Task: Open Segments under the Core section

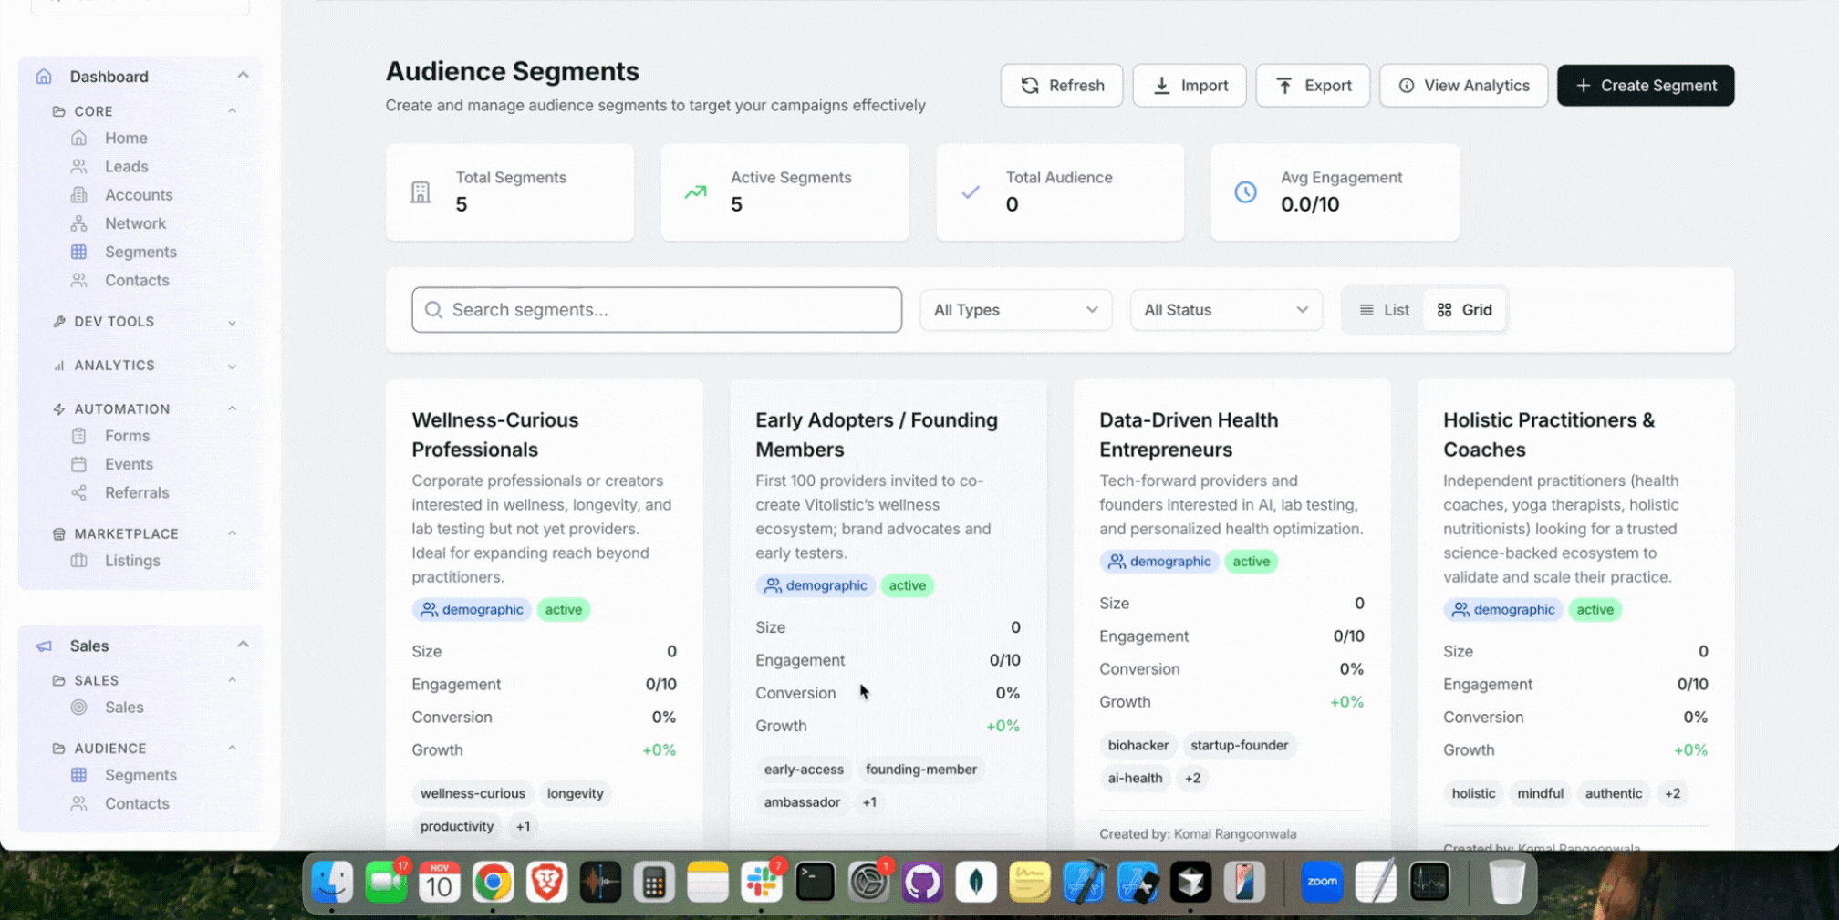Action: pos(140,252)
